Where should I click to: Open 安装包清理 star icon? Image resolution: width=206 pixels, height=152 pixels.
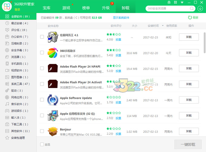pos(7,138)
